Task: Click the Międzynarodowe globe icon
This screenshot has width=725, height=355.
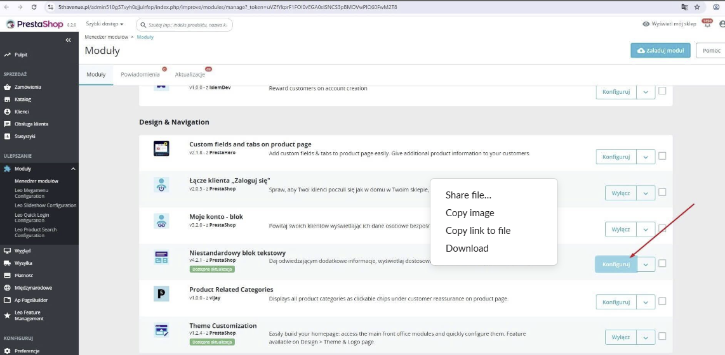Action: pyautogui.click(x=7, y=288)
